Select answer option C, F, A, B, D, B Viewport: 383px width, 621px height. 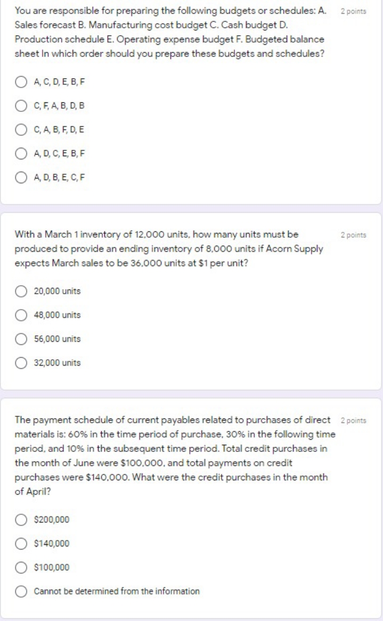click(x=22, y=104)
